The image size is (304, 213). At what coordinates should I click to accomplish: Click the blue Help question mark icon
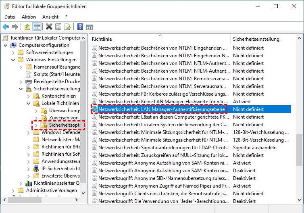coord(80,27)
